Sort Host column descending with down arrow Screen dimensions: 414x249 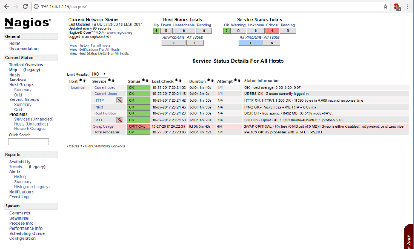click(x=85, y=81)
